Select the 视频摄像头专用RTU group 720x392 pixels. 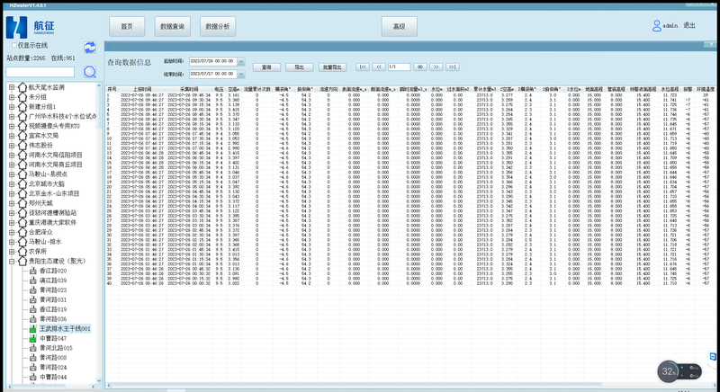tap(54, 126)
